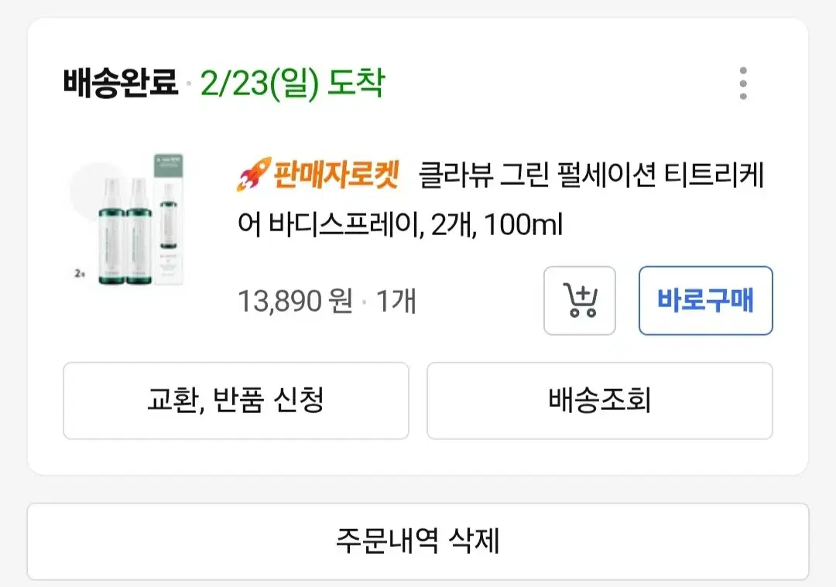The height and width of the screenshot is (587, 836).
Task: Tap the 배송완료 delivery status label
Action: [x=121, y=83]
